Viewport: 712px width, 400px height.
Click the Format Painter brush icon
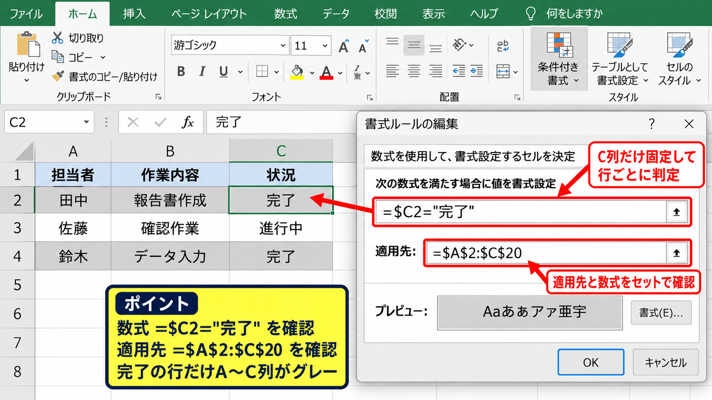58,76
